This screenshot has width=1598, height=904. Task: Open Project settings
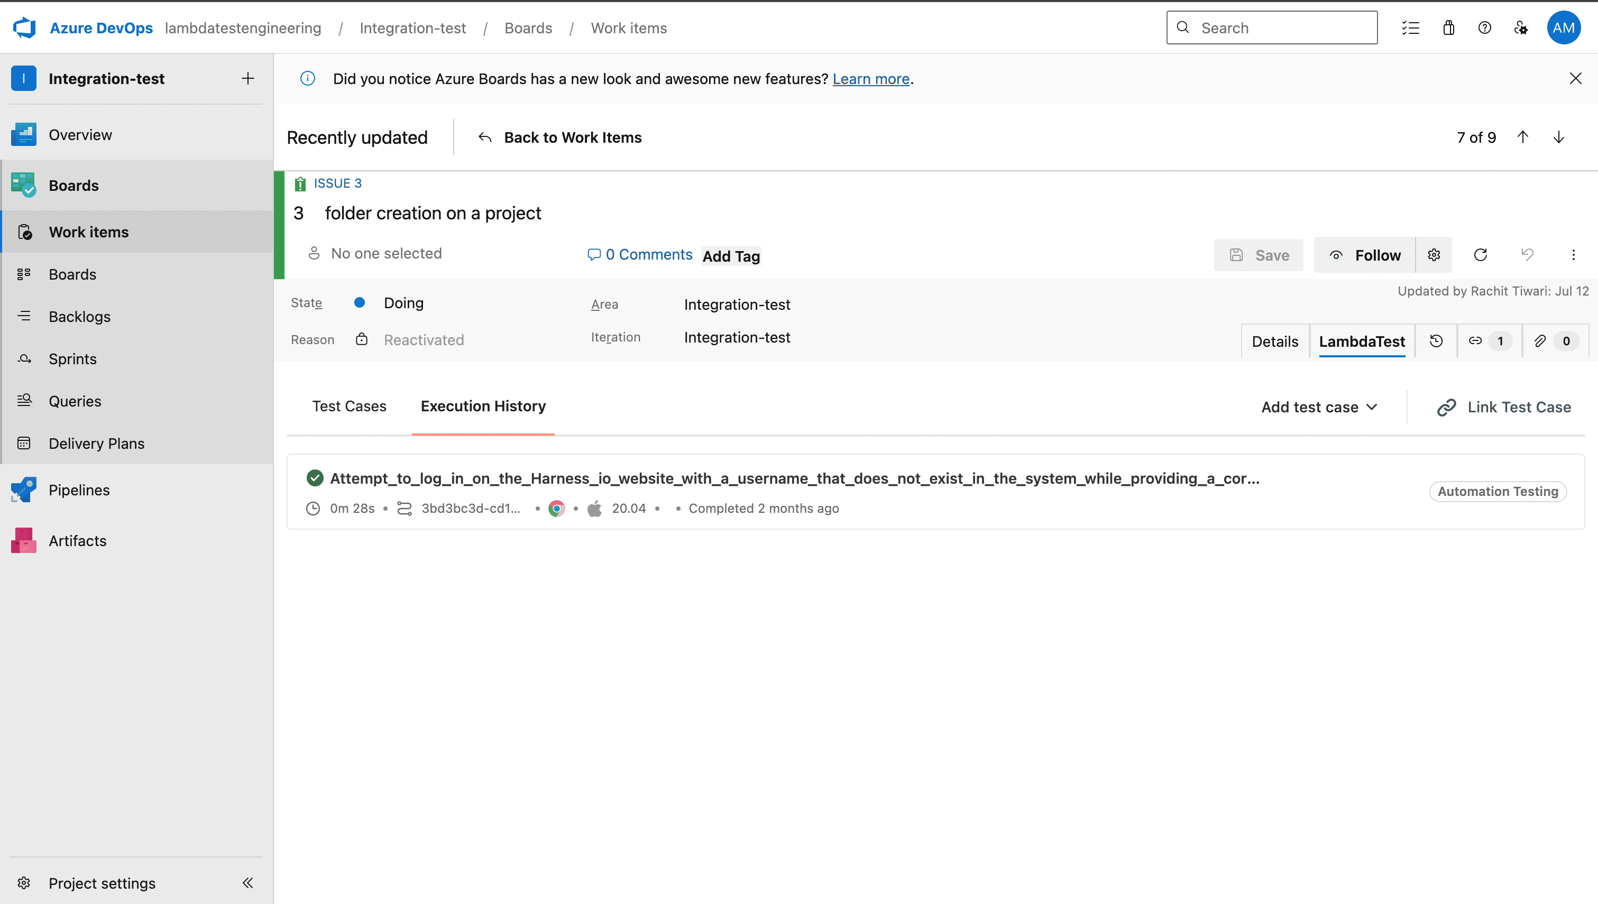click(x=103, y=882)
